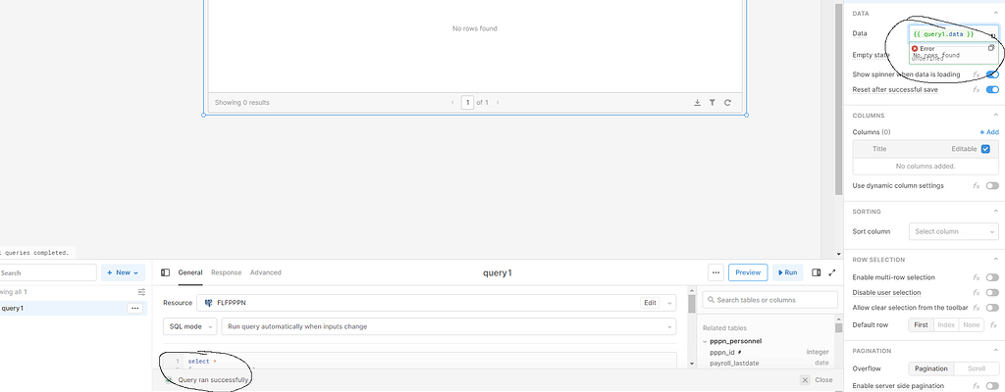Click the inspector panel vertical scrollbar
This screenshot has width=1005, height=392.
tap(839, 99)
